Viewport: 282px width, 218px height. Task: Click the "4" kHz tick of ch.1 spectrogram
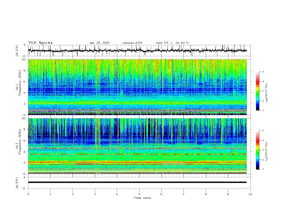coord(25,93)
